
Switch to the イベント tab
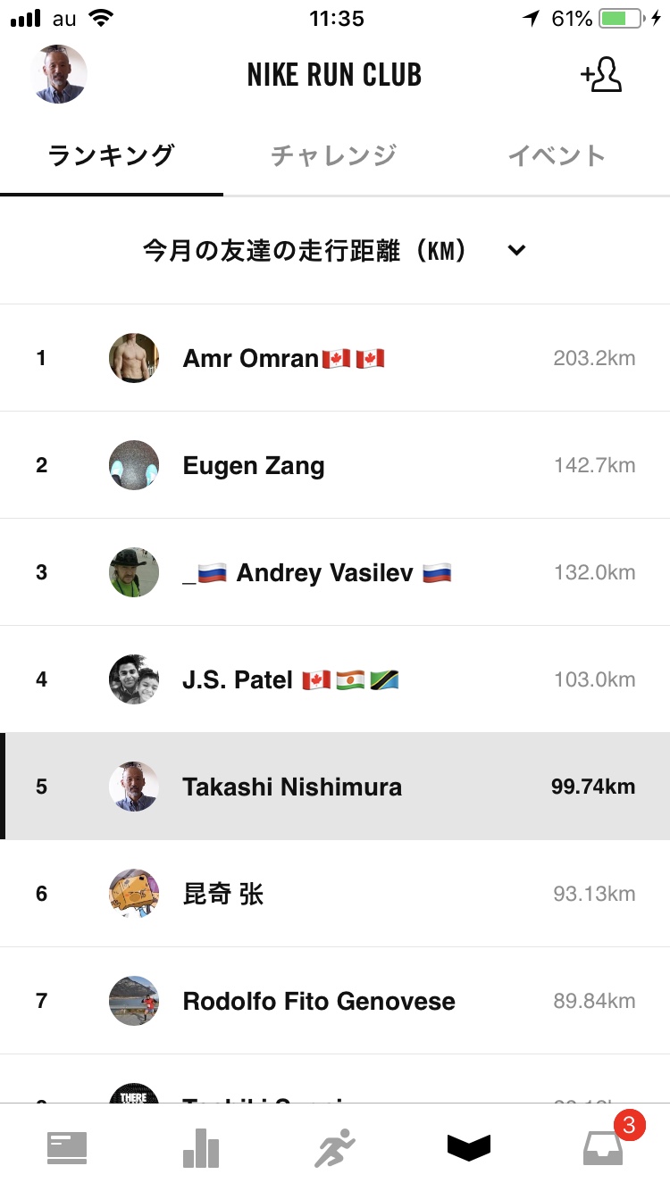coord(557,156)
